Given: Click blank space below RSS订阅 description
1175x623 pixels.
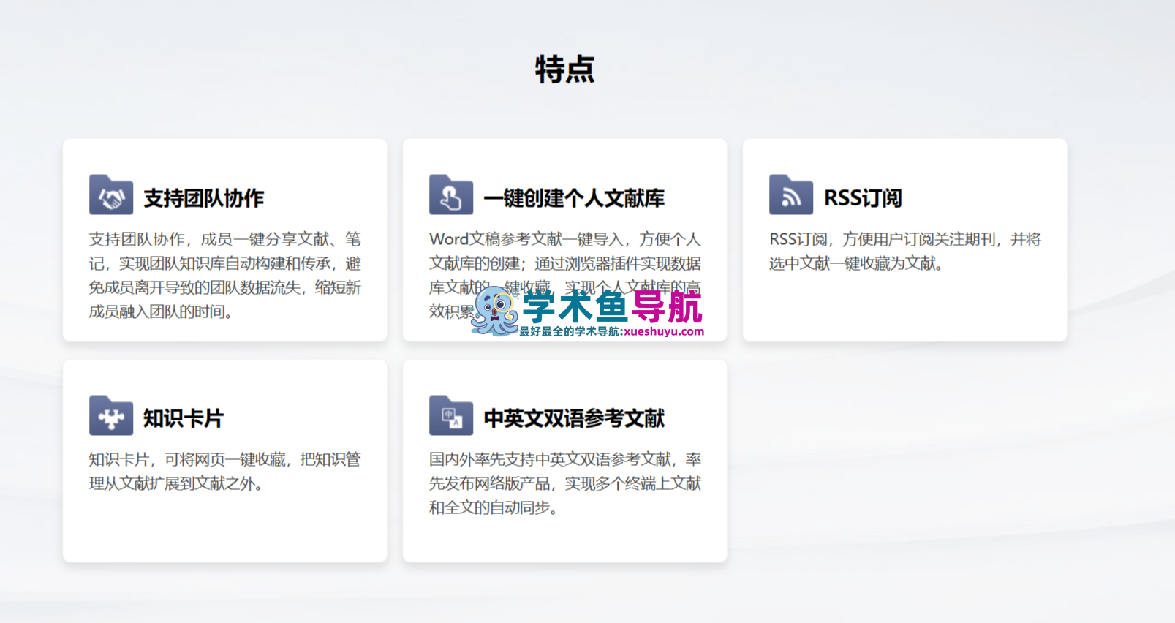Looking at the screenshot, I should coord(904,307).
